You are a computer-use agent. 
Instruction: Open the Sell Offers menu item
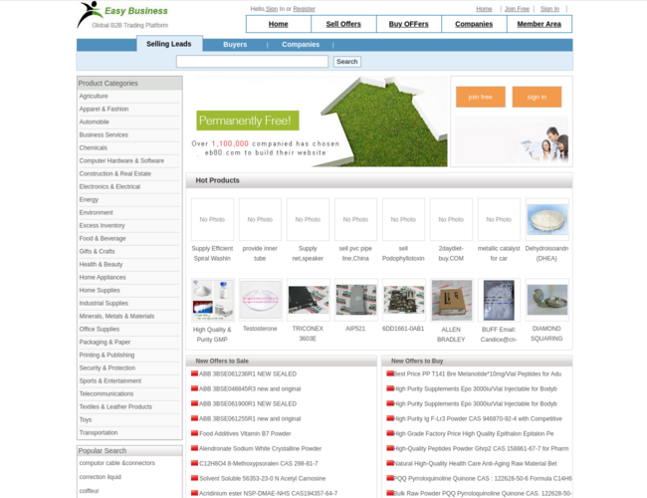coord(343,24)
